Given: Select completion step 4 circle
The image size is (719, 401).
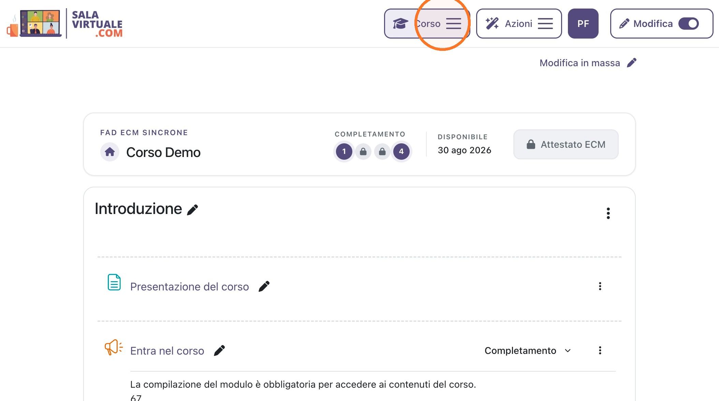Looking at the screenshot, I should [x=401, y=152].
